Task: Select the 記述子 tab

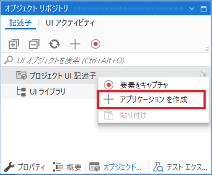Action: pyautogui.click(x=20, y=23)
